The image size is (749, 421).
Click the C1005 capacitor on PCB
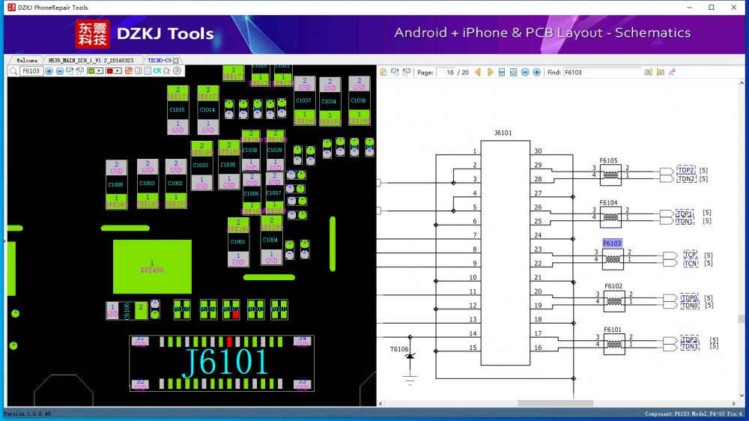click(x=116, y=184)
